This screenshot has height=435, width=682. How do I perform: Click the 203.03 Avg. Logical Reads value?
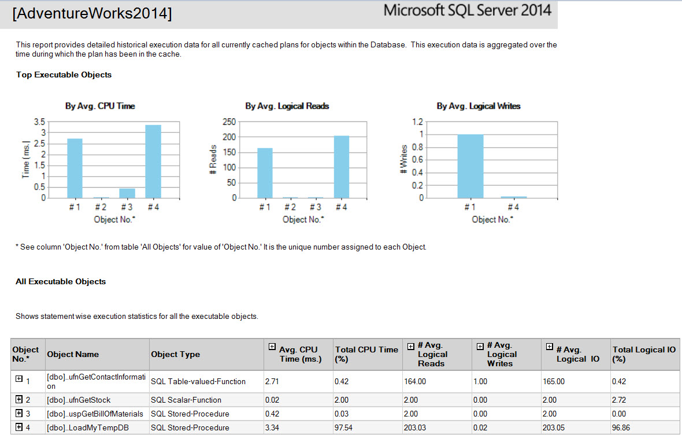pyautogui.click(x=415, y=427)
